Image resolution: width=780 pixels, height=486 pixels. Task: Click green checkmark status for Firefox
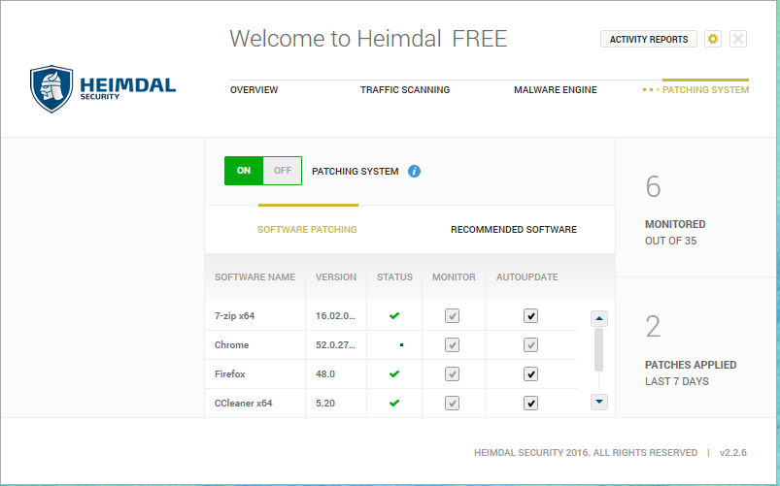[x=394, y=373]
